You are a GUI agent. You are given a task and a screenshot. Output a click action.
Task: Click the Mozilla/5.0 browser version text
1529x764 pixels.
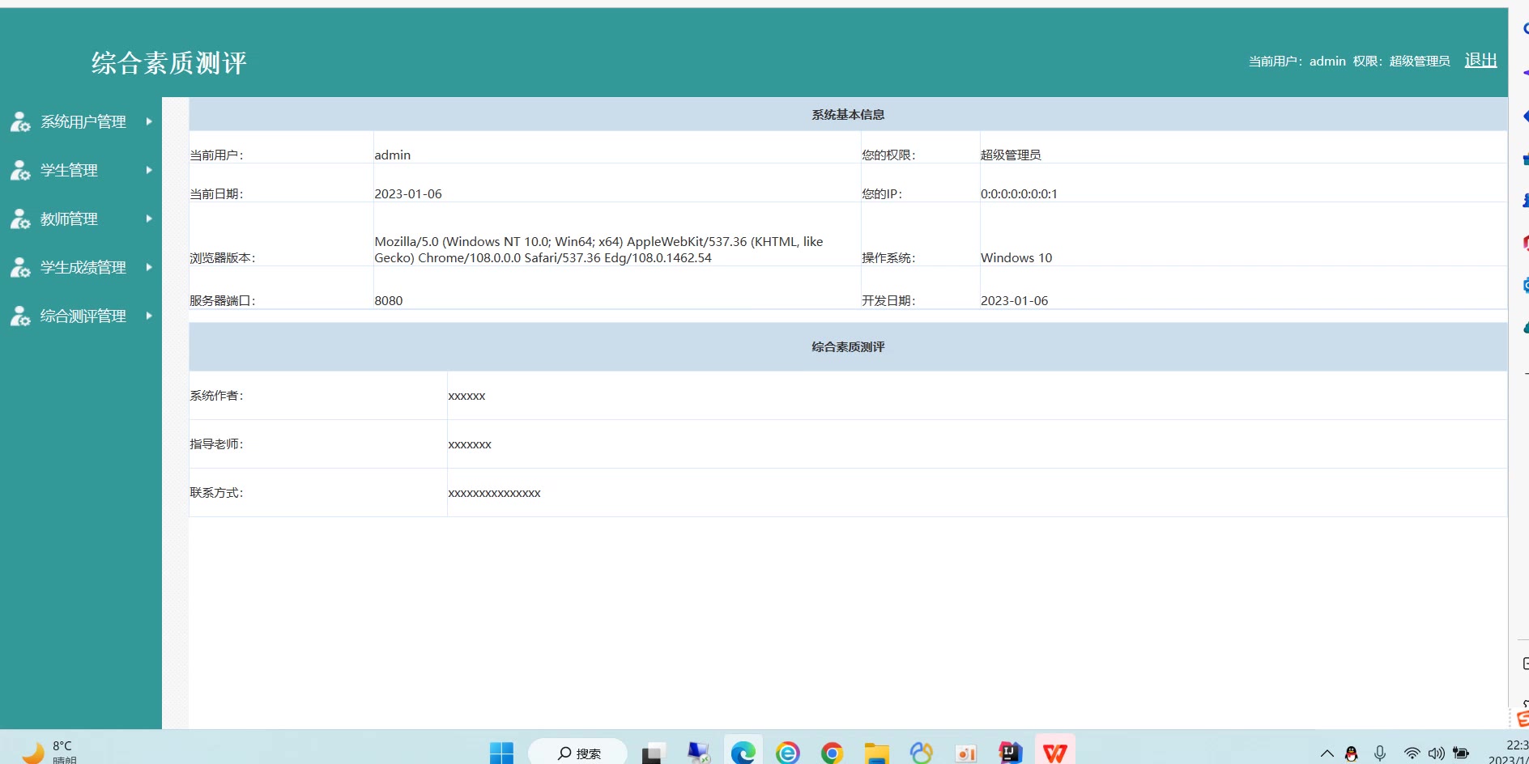pos(598,249)
